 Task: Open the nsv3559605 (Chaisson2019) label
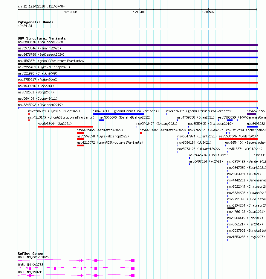click(x=210, y=124)
